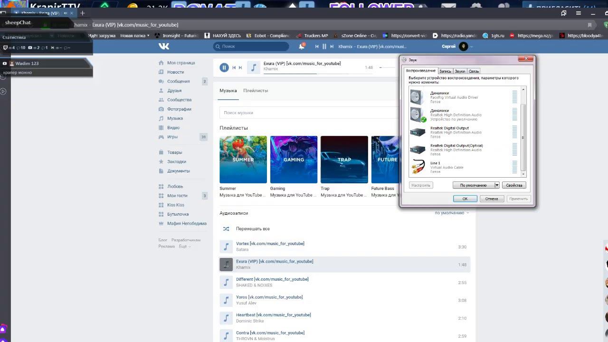Shuffle all tracks with Перемешать все icon
Image resolution: width=608 pixels, height=342 pixels.
pos(226,229)
